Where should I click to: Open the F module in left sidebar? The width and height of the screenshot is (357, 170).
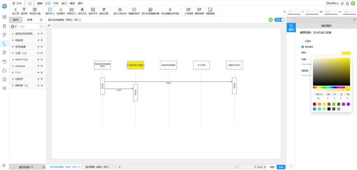click(4, 35)
